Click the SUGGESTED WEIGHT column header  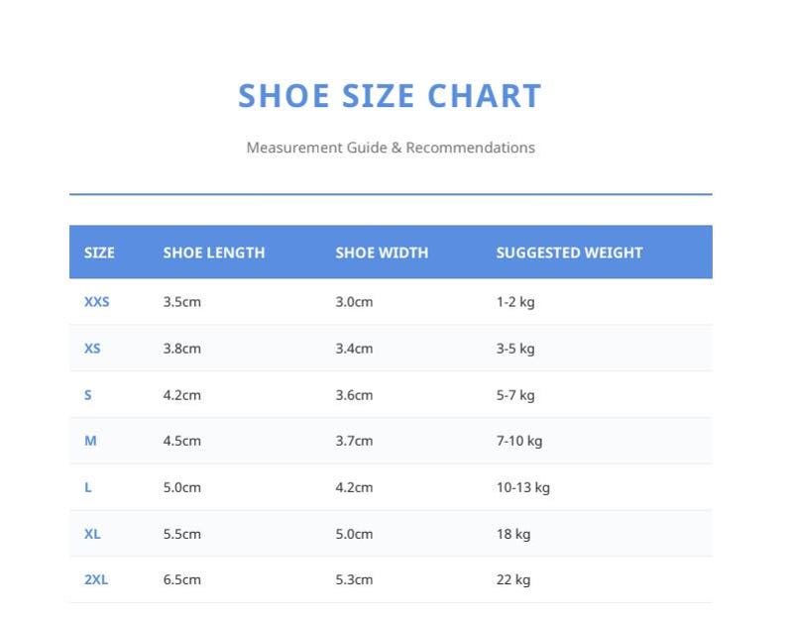click(569, 253)
